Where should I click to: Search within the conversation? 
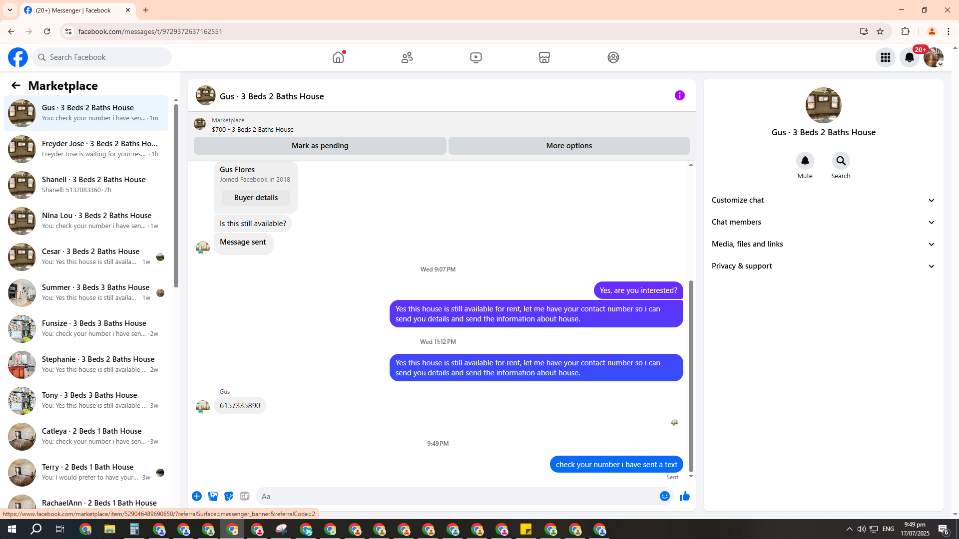click(x=841, y=161)
